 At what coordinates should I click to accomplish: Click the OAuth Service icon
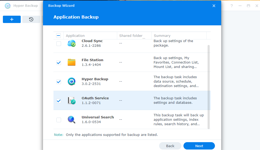tap(71, 101)
